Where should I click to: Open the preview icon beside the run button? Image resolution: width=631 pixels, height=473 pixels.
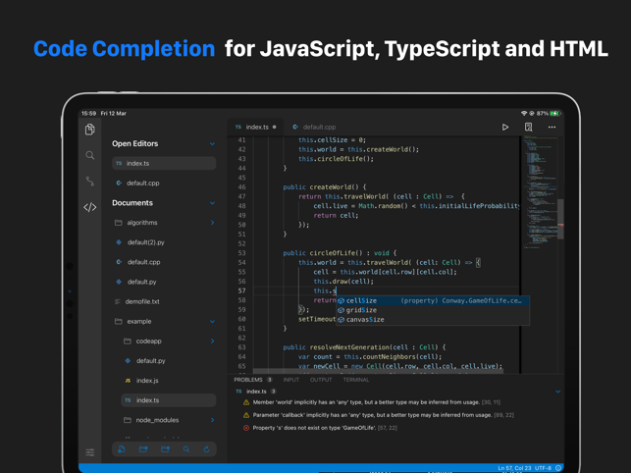529,127
